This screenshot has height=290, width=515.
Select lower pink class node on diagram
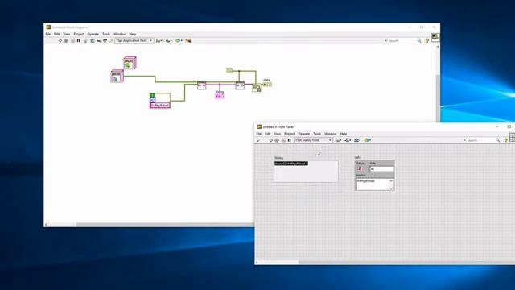point(117,76)
